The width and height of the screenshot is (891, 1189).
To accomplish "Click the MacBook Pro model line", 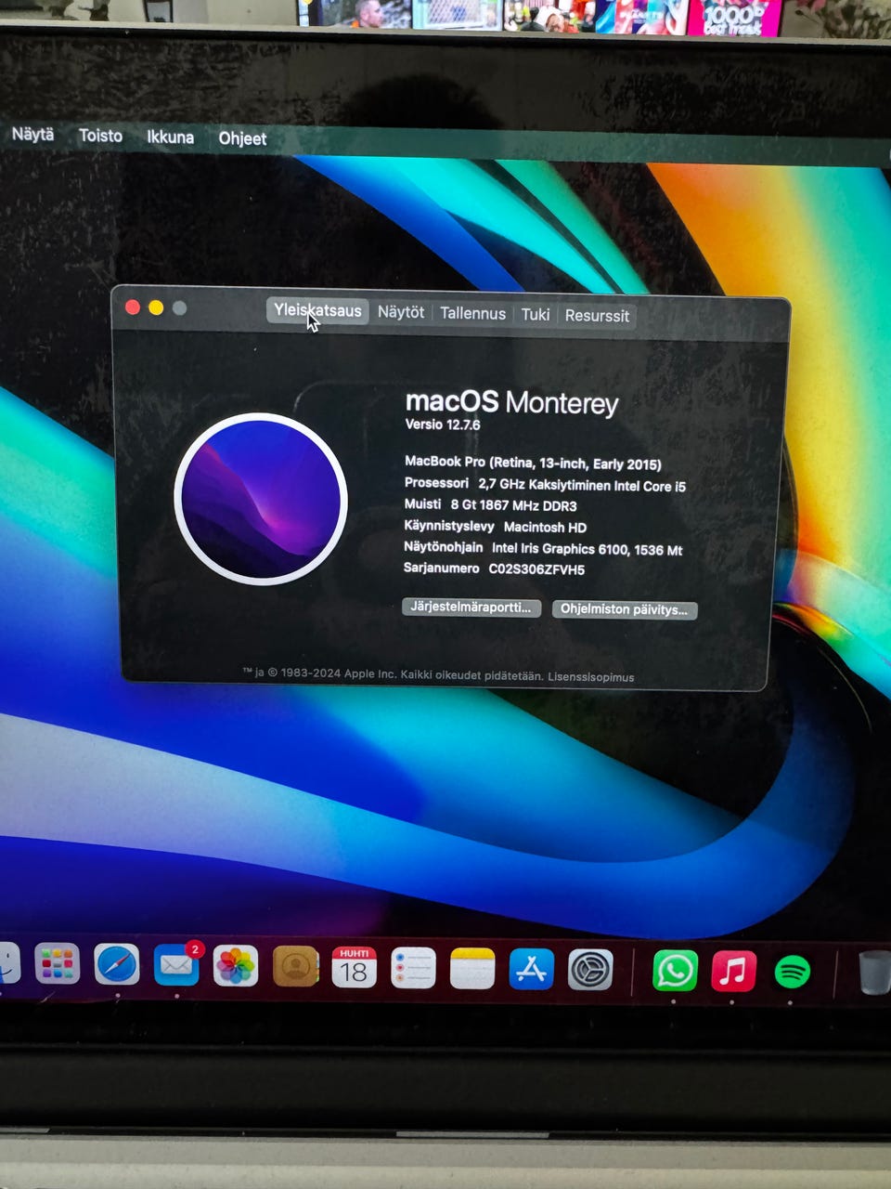I will click(x=533, y=463).
